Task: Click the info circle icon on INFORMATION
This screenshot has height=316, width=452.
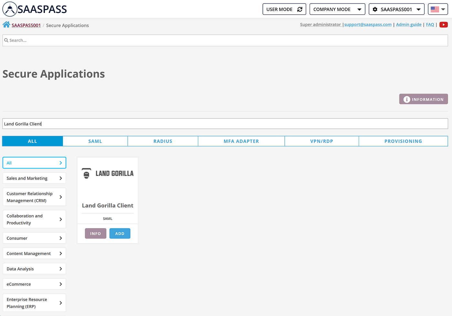Action: click(x=407, y=99)
